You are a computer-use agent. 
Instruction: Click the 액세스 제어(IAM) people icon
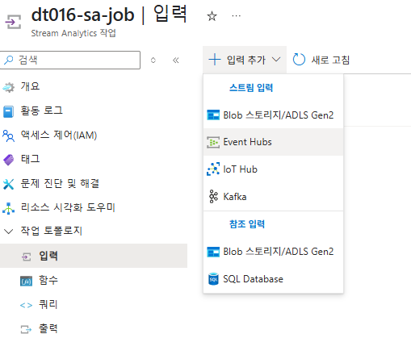(8, 136)
